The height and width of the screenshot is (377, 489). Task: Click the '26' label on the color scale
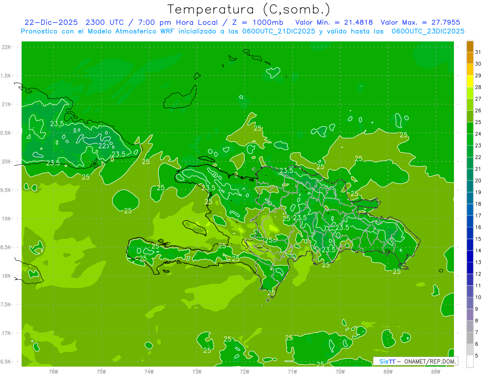pyautogui.click(x=478, y=111)
